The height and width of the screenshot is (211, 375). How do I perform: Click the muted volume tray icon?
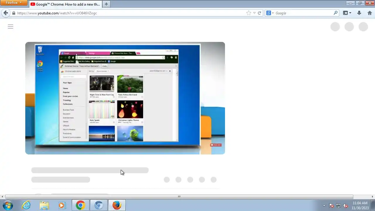[345, 205]
